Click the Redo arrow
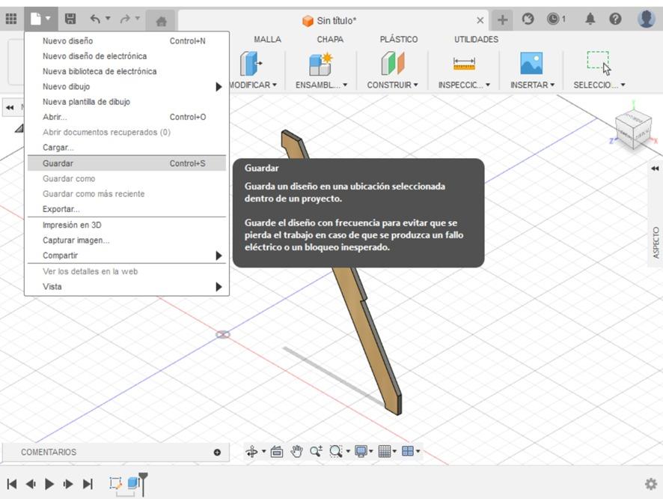Image resolution: width=663 pixels, height=499 pixels. click(125, 19)
